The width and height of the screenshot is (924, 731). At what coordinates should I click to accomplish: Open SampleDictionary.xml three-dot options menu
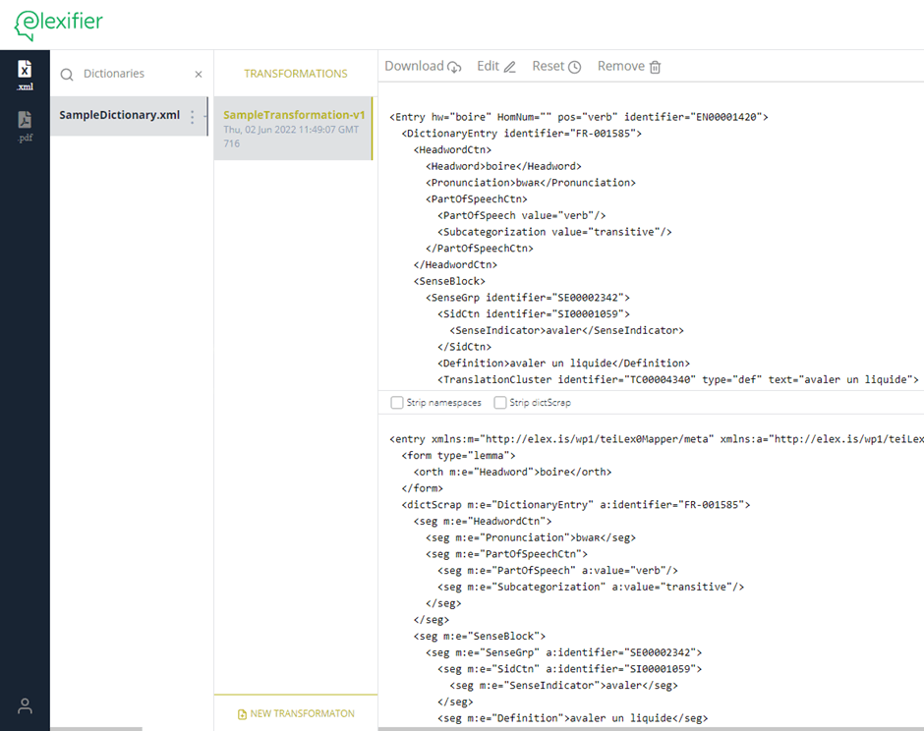click(193, 116)
